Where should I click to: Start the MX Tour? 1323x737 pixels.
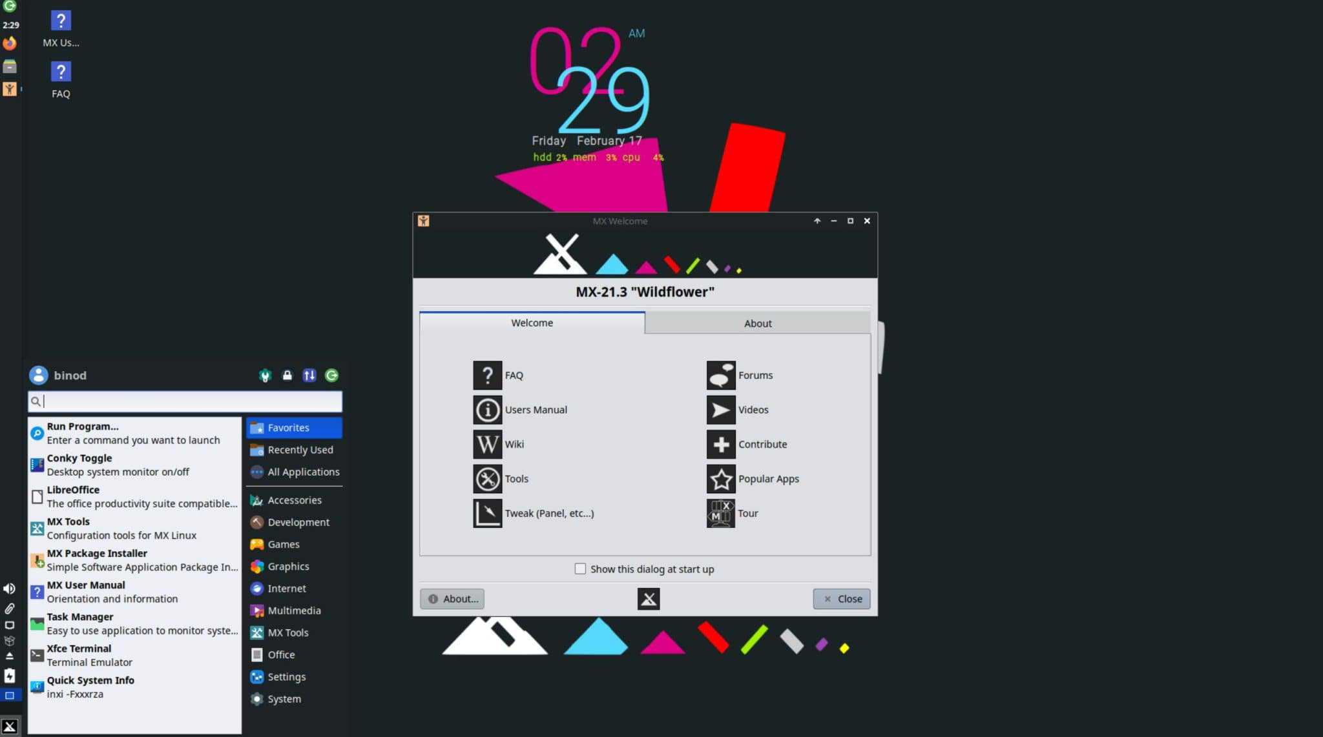(x=733, y=513)
